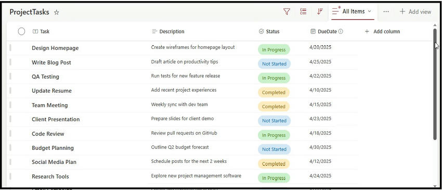Image resolution: width=442 pixels, height=190 pixels.
Task: Open the ellipsis more options menu
Action: click(386, 11)
